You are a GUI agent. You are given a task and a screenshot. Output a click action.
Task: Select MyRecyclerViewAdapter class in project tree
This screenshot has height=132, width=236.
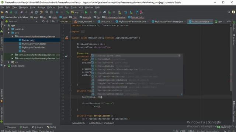coord(34,44)
